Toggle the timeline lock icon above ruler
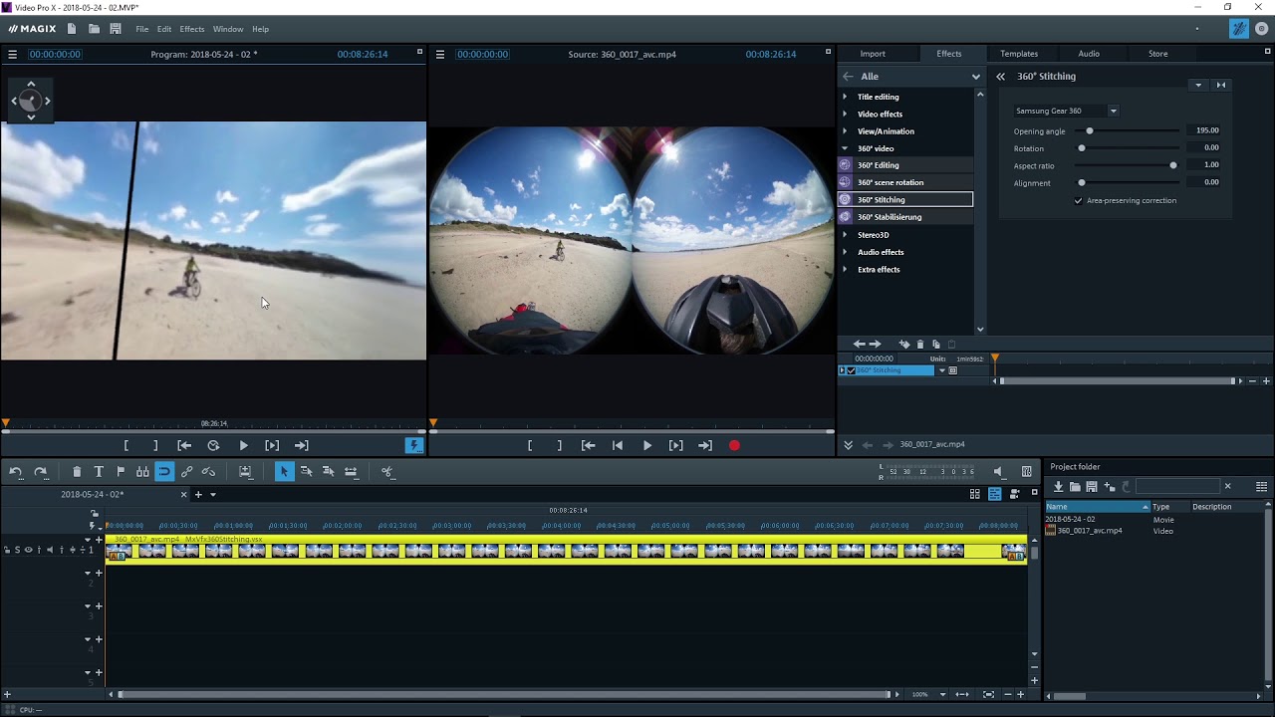The height and width of the screenshot is (717, 1275). click(95, 514)
